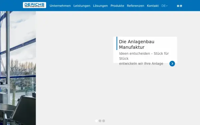
Task: Click the 'Die Anlagenbau Manufaktur' heading
Action: [x=137, y=44]
